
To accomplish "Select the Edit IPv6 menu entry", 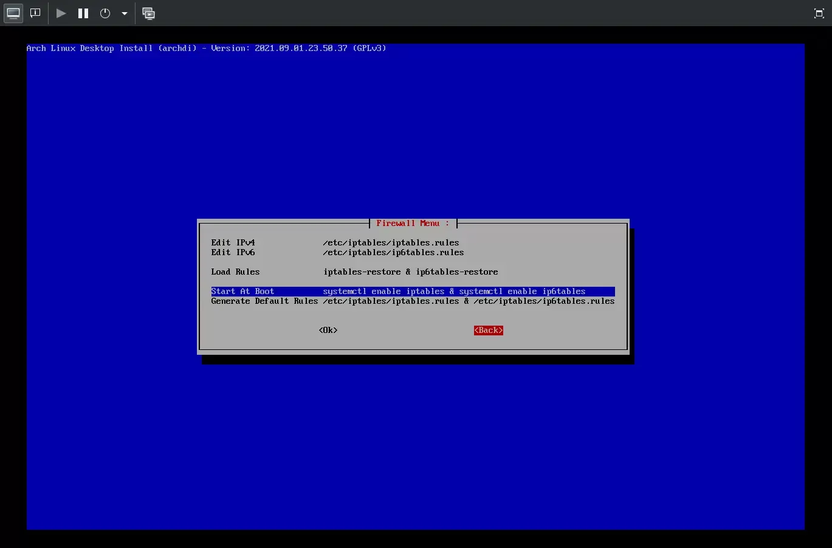I will (x=233, y=252).
